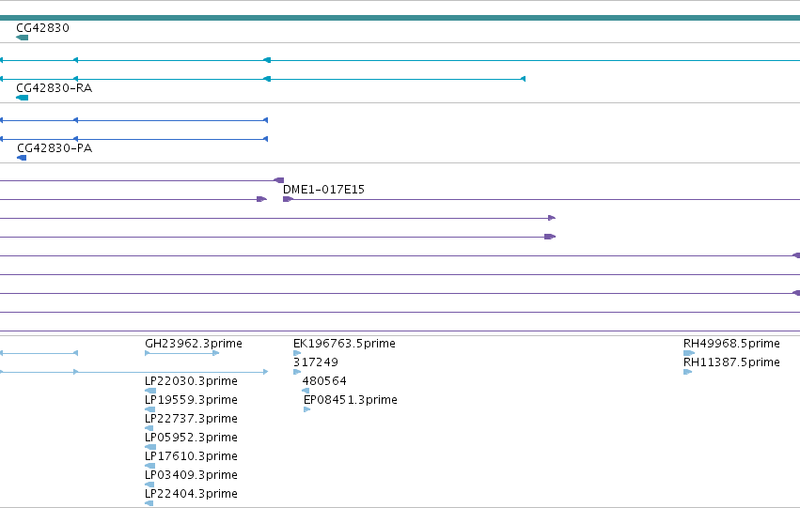This screenshot has height=508, width=800.
Task: Select the LP22030.3prime label
Action: tap(192, 381)
